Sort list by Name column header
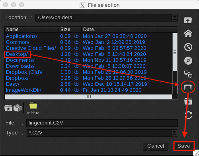The image size is (199, 156). click(32, 30)
